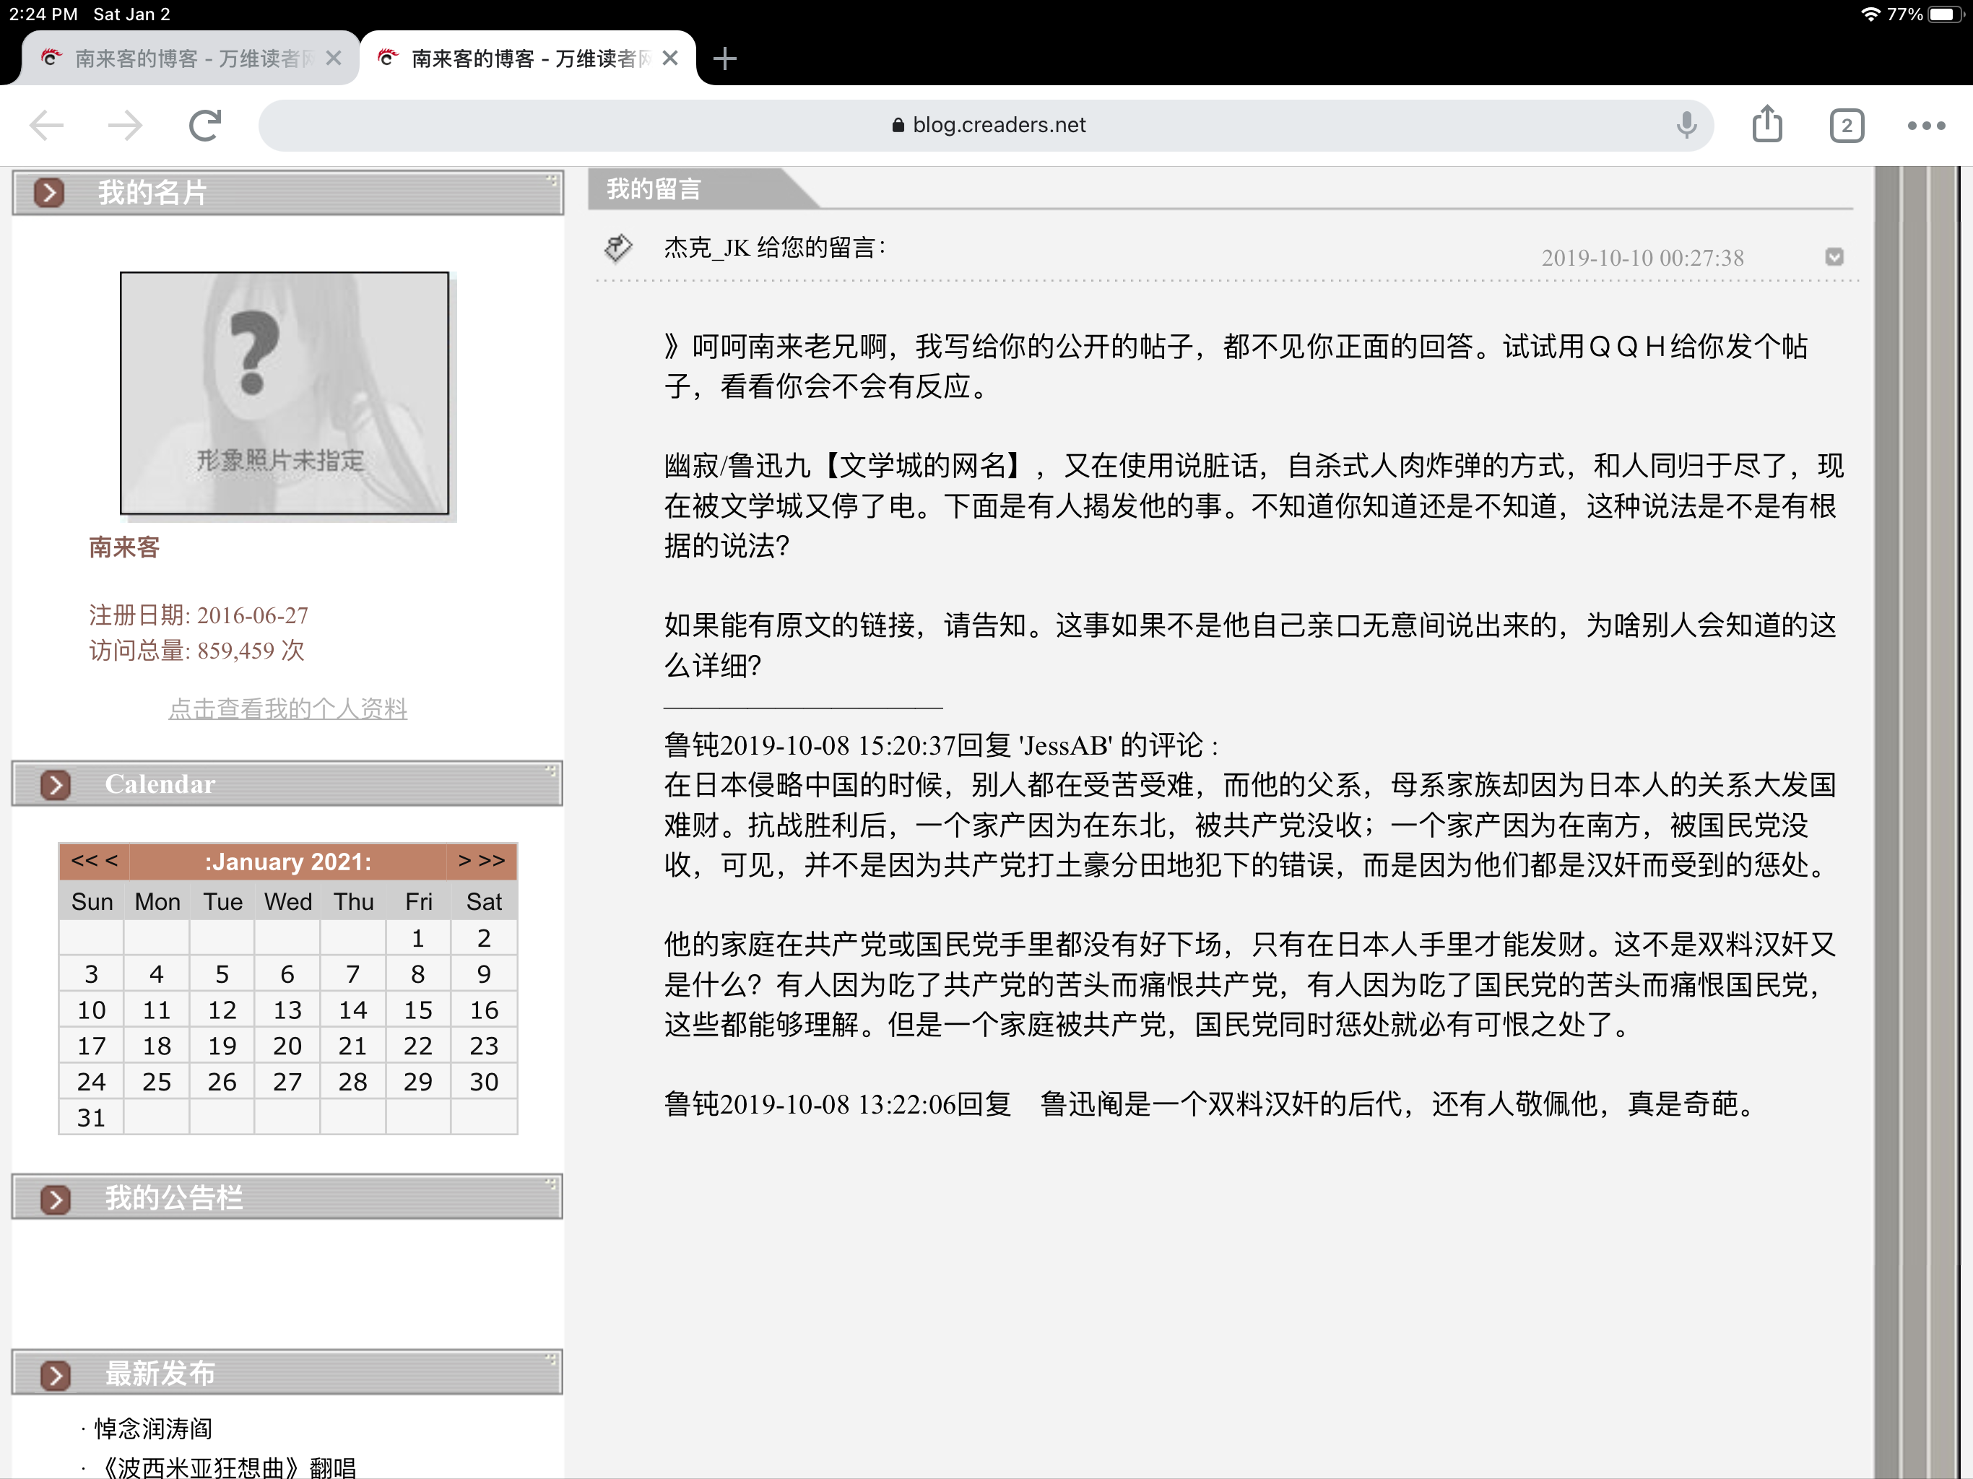
Task: Click the battery 77% indicator
Action: (1925, 14)
